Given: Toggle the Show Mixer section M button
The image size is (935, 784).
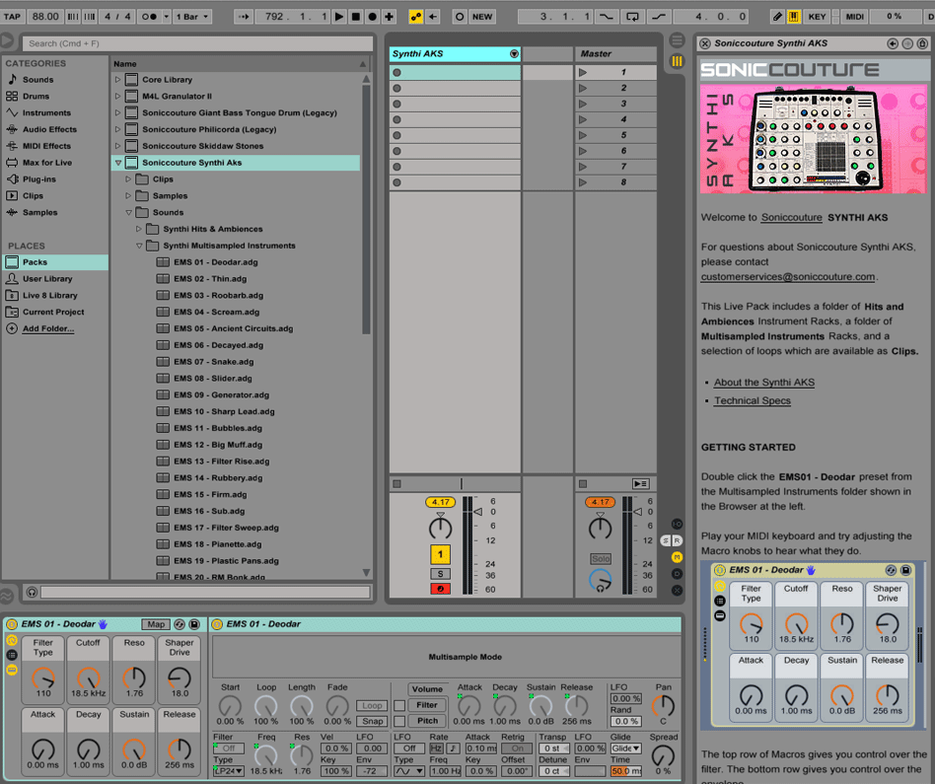Looking at the screenshot, I should click(x=677, y=557).
